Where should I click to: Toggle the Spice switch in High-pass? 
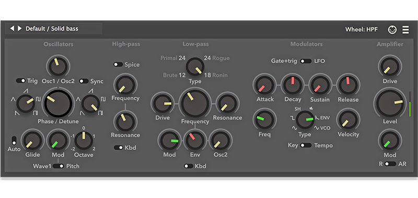click(x=118, y=64)
